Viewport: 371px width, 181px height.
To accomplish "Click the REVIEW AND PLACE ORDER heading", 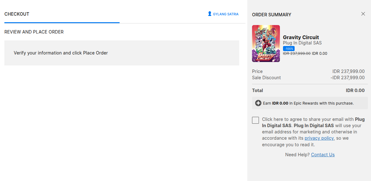I will coord(34,32).
